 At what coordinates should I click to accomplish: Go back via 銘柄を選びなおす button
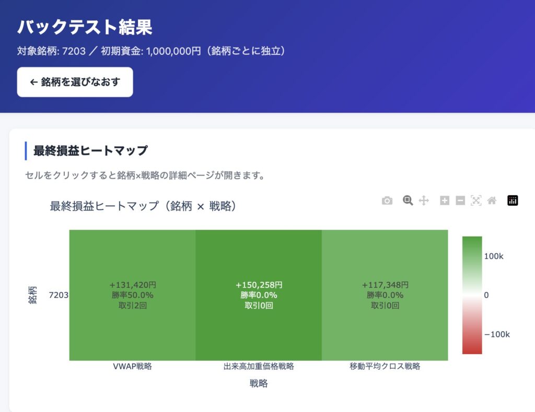pos(75,82)
